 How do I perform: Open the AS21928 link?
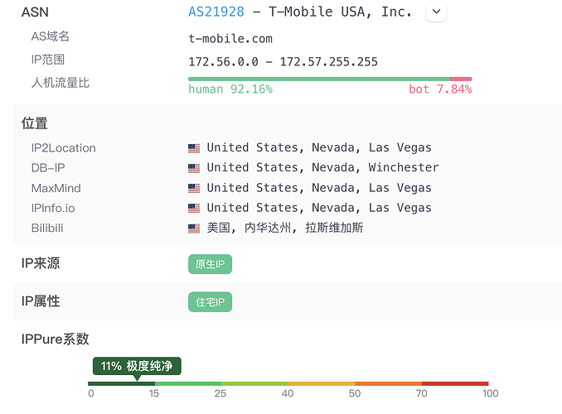click(216, 12)
